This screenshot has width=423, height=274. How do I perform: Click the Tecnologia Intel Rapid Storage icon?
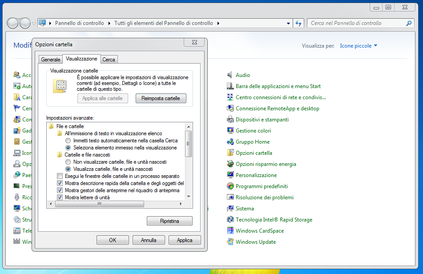coord(230,220)
